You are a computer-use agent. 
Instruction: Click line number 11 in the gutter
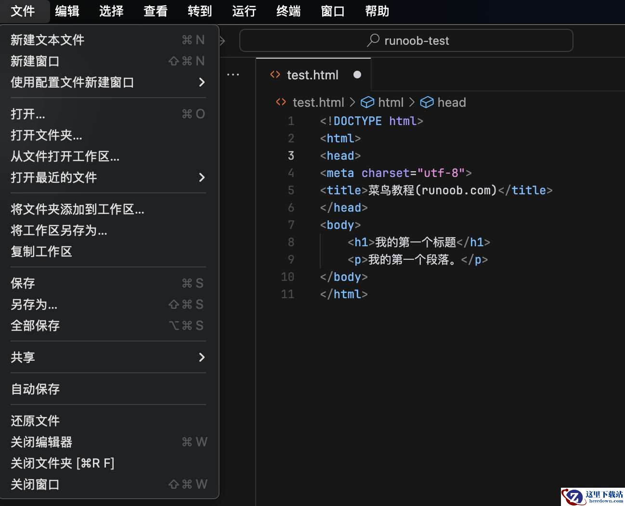[x=287, y=294]
